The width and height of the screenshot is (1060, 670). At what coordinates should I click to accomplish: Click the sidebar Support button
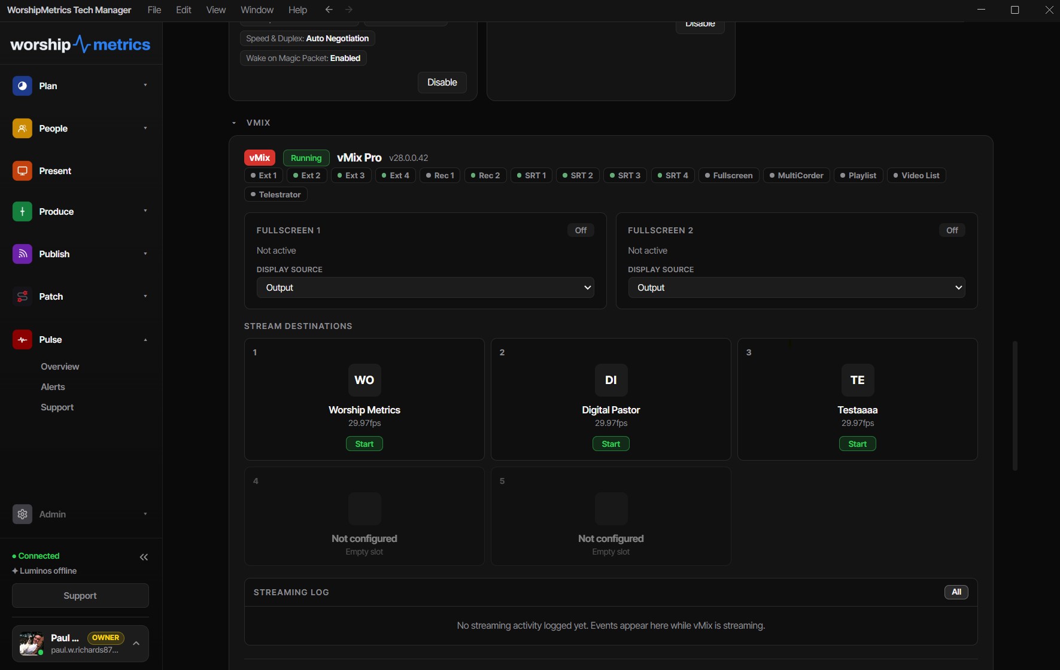(80, 596)
